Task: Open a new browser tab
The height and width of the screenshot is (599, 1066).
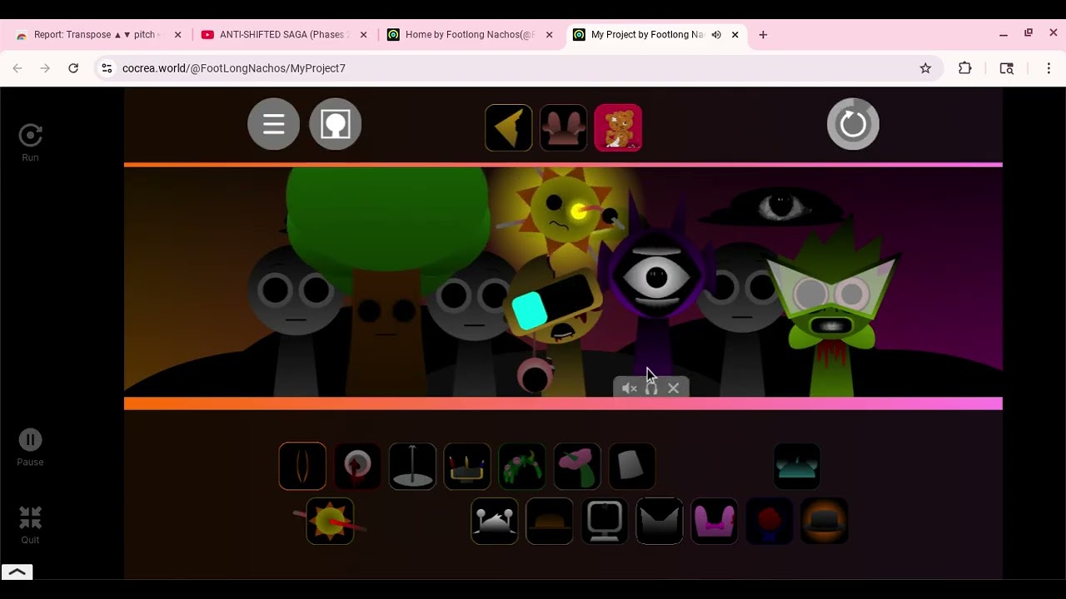Action: [763, 35]
